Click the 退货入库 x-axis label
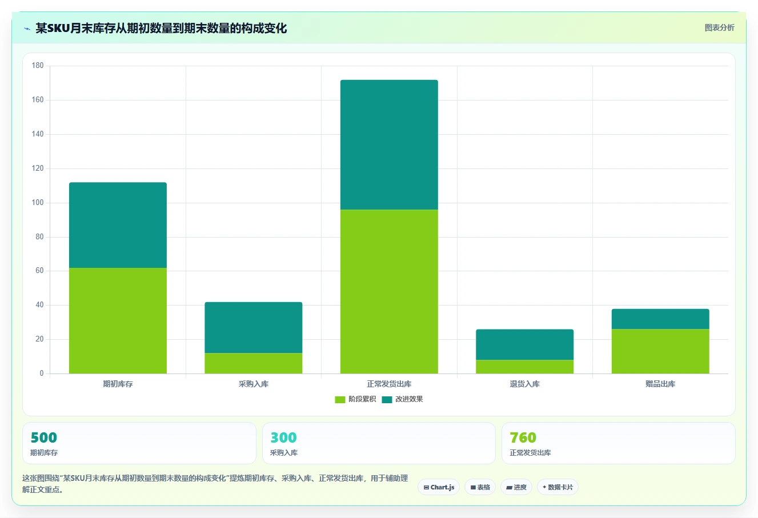 tap(524, 384)
